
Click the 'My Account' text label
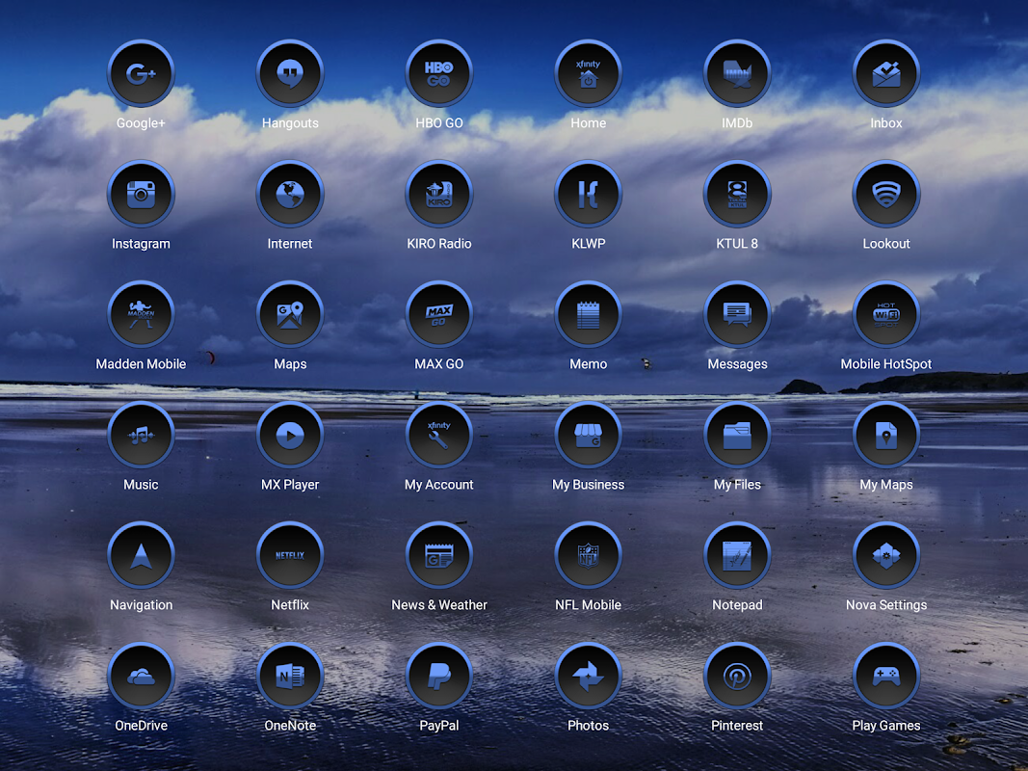[439, 485]
